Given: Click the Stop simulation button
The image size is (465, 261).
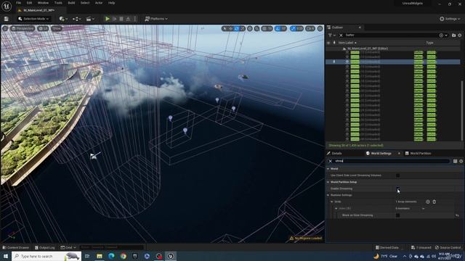Looking at the screenshot, I should 121,19.
